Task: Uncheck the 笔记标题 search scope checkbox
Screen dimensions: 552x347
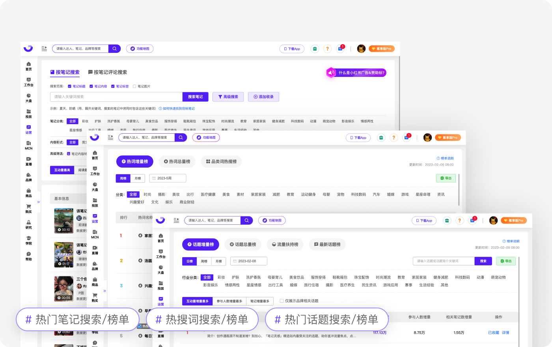Action: (70, 86)
